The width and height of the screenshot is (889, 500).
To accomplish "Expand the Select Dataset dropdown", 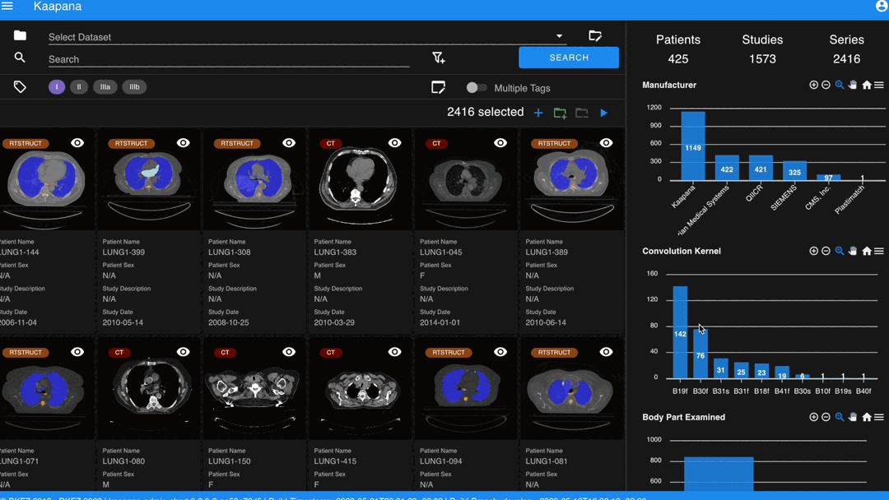I will pos(559,36).
